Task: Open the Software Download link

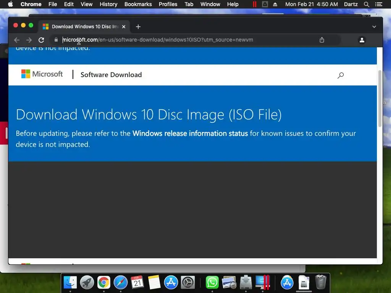Action: point(111,75)
